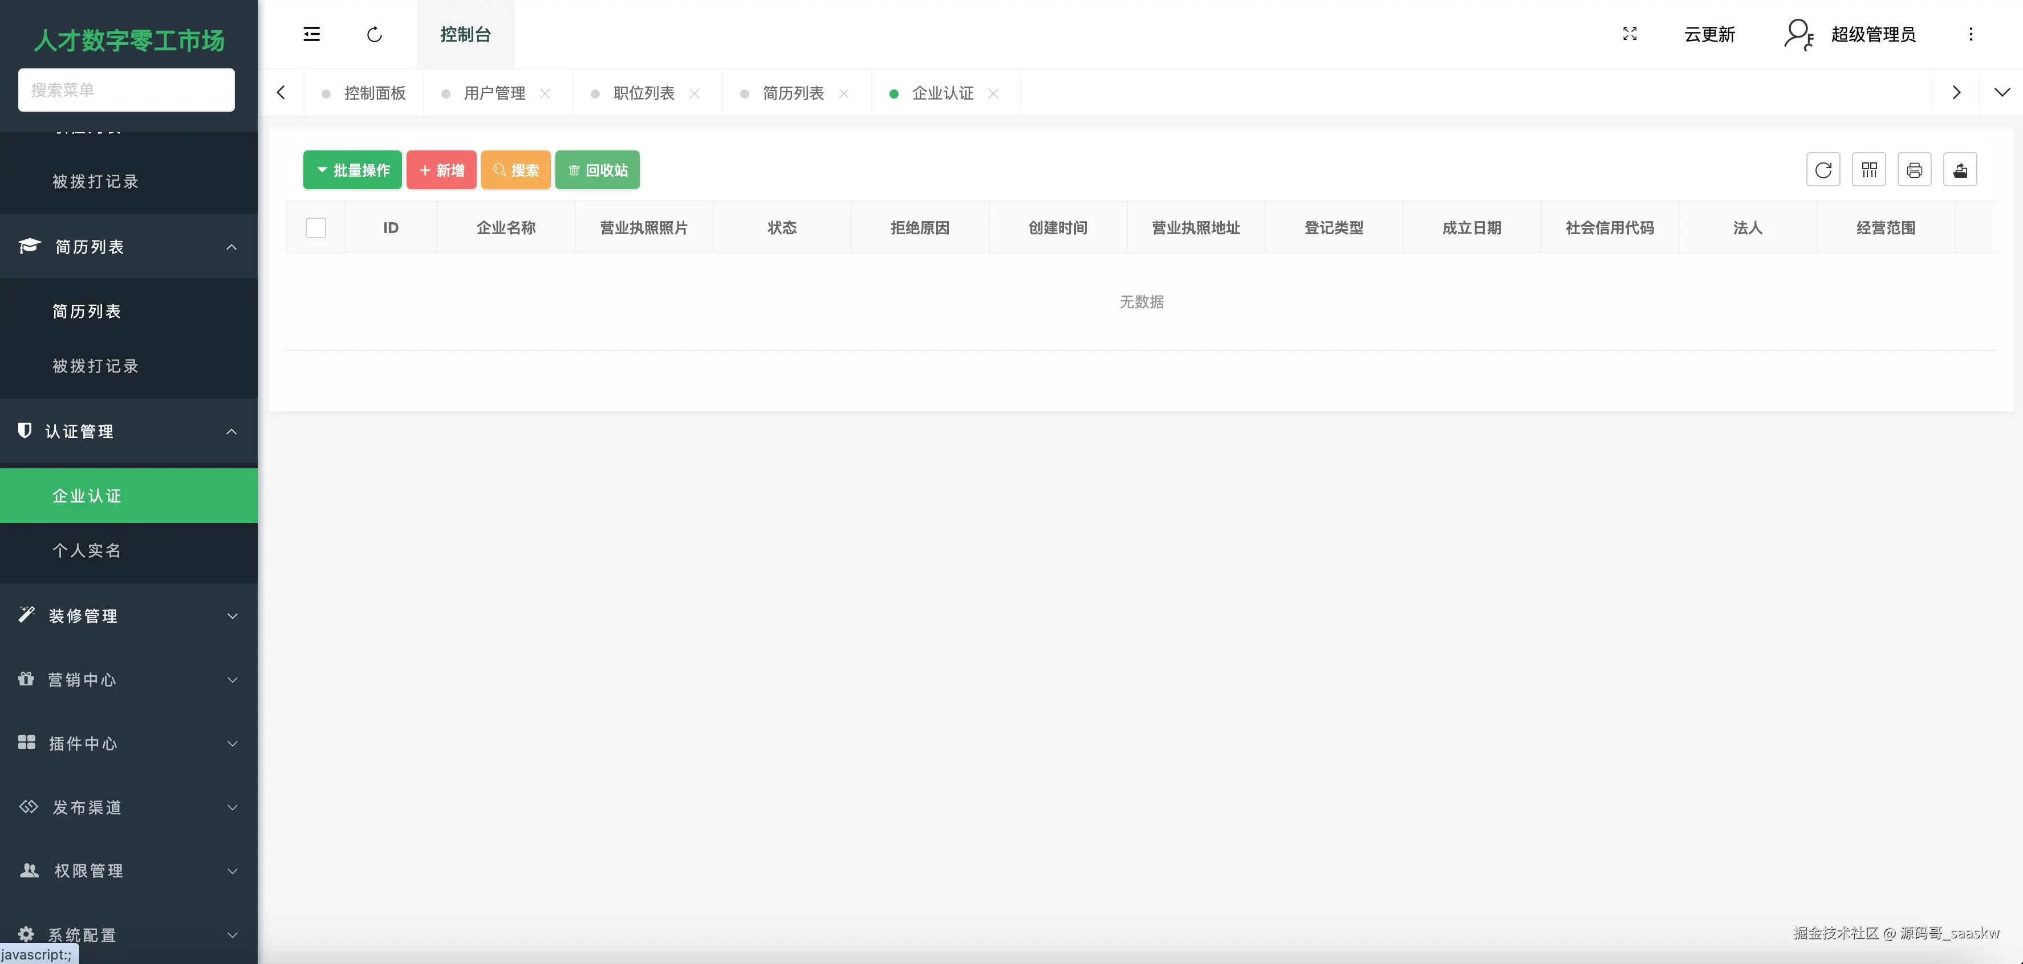Open the 批量操作 dropdown button
The image size is (2023, 964).
(x=352, y=170)
